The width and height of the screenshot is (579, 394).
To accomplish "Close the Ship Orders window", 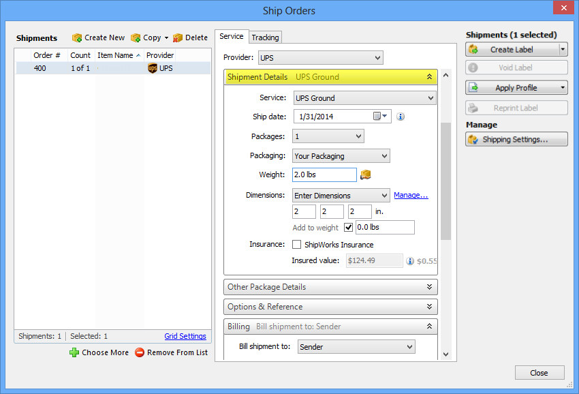I will pyautogui.click(x=563, y=7).
